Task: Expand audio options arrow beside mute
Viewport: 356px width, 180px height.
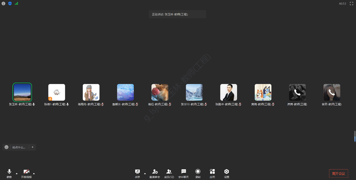Action: (x=17, y=174)
